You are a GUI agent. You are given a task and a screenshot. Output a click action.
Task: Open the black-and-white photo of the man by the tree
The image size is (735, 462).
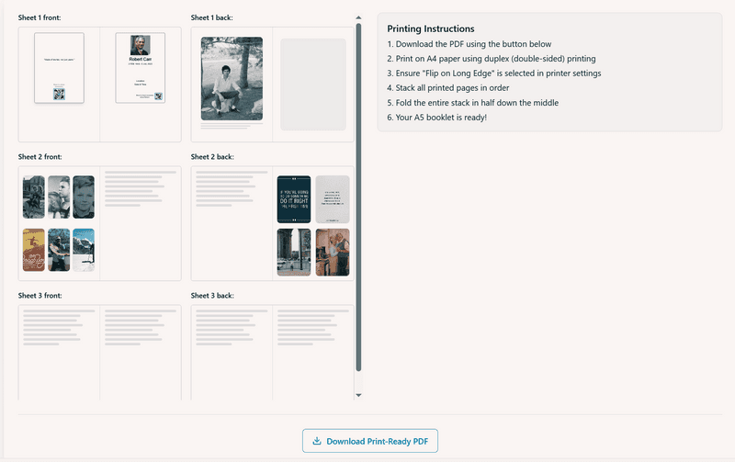pos(232,78)
